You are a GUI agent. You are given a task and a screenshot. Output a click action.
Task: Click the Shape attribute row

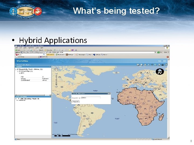click(36, 78)
